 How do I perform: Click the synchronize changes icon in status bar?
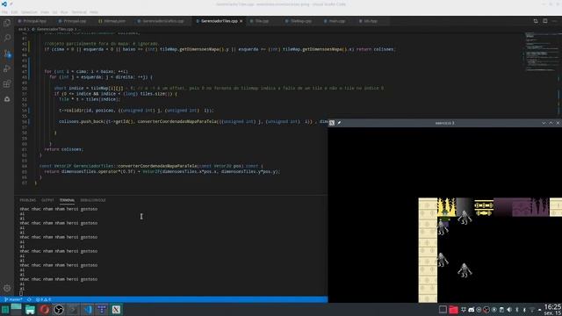click(x=29, y=299)
